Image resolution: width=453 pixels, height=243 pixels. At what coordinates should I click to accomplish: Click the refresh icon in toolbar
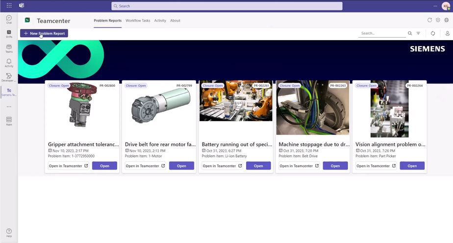click(x=433, y=33)
